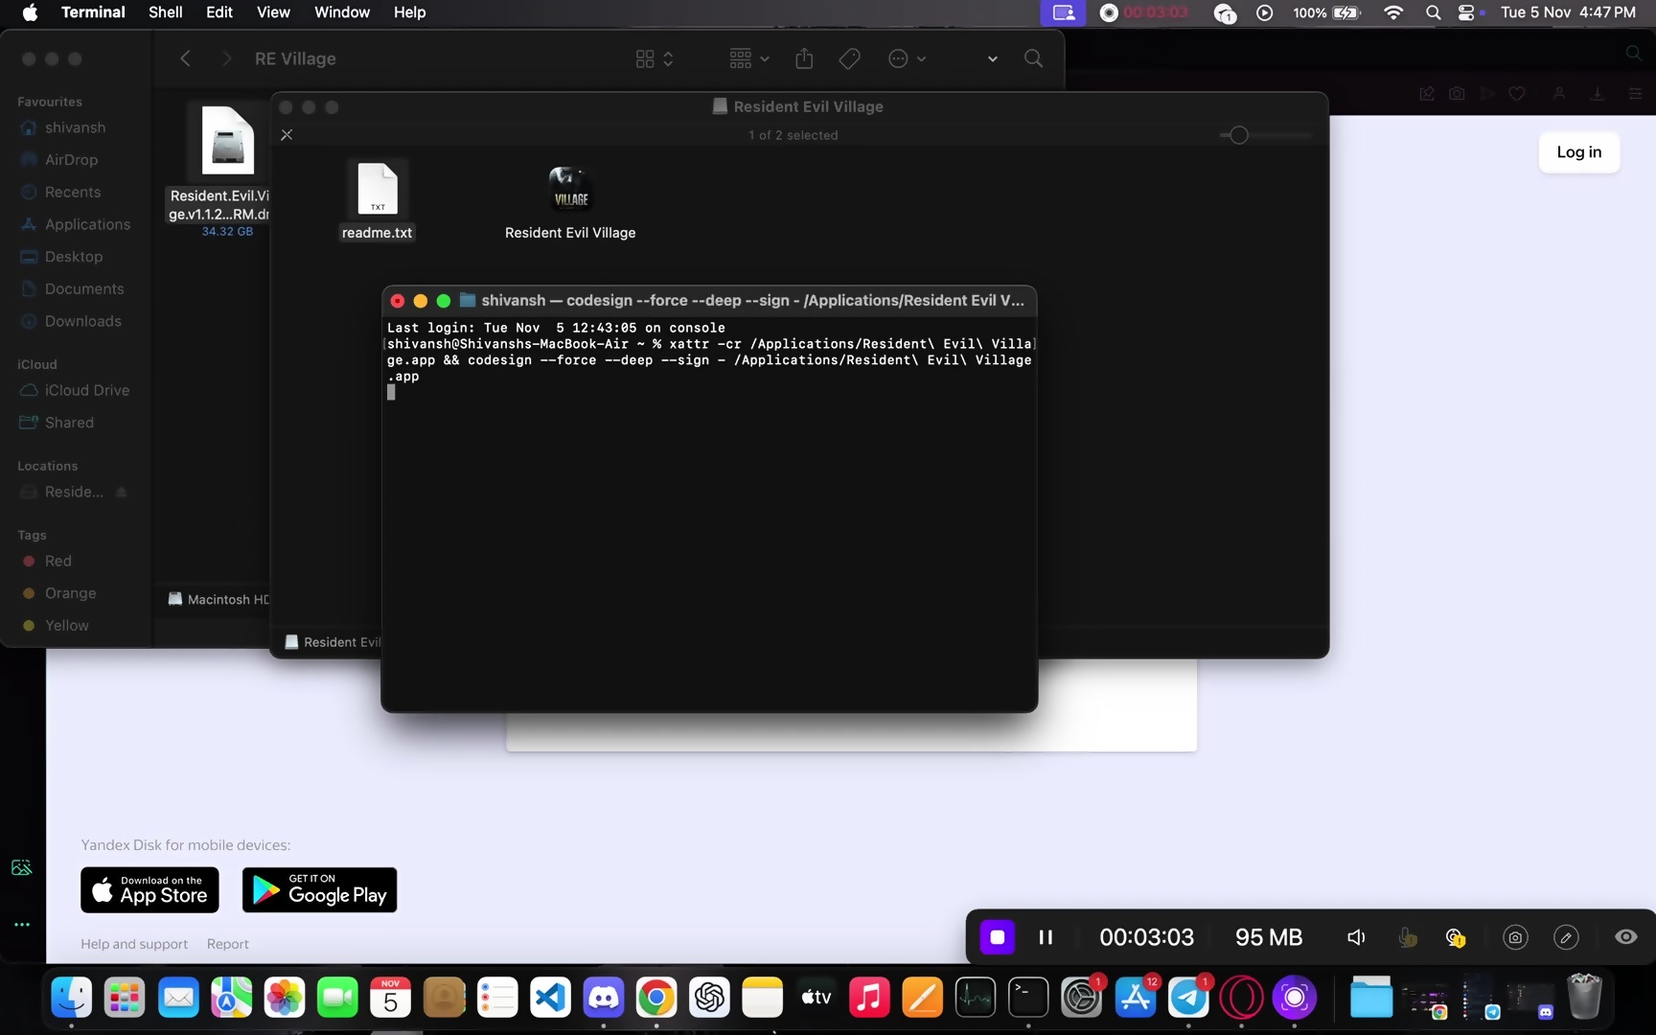1656x1035 pixels.
Task: Click the Share icon in Finder toolbar
Action: 804,59
